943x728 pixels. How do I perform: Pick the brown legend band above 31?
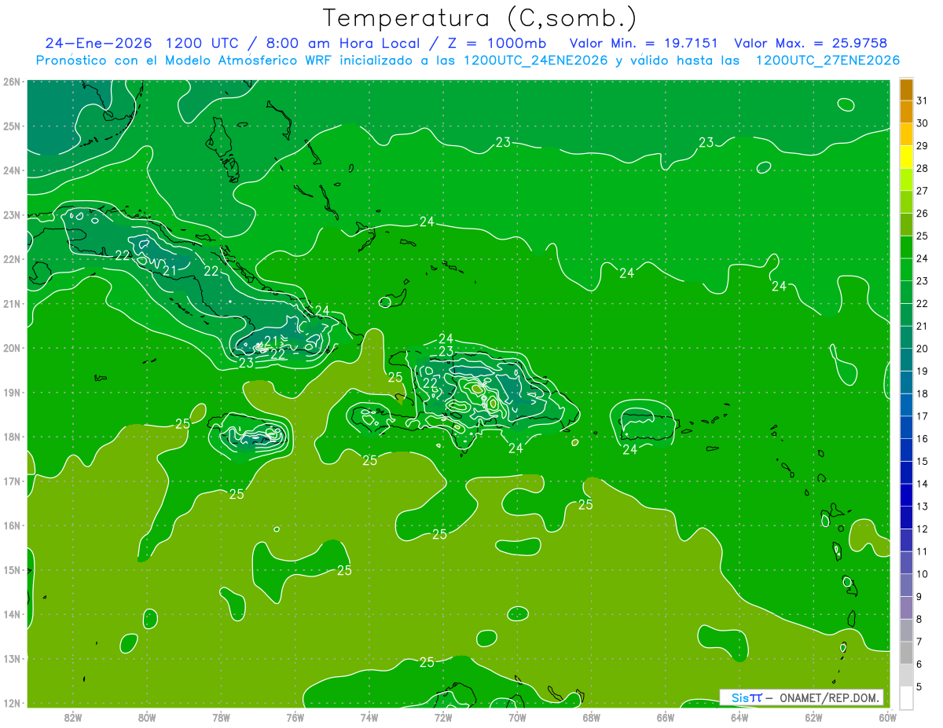[906, 90]
